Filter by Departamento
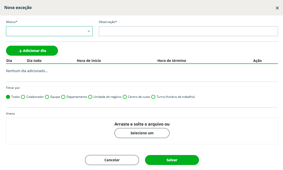Screen dimensions: 283x170 63,97
